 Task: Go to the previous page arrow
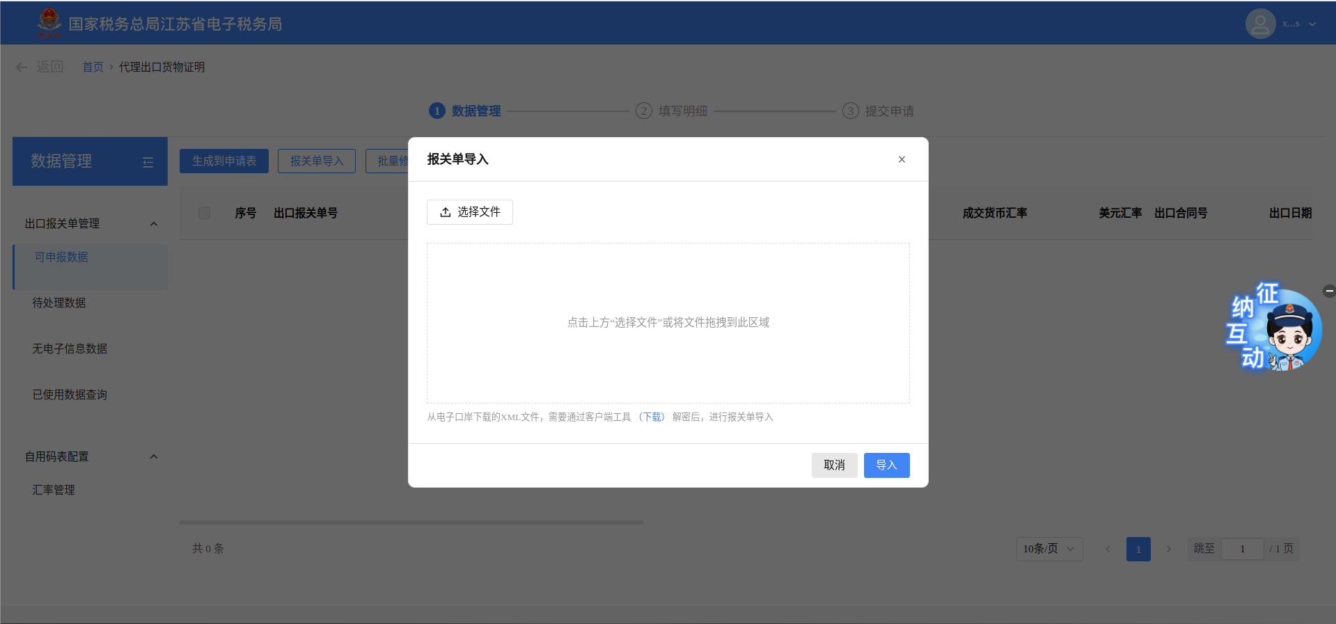click(x=1108, y=549)
